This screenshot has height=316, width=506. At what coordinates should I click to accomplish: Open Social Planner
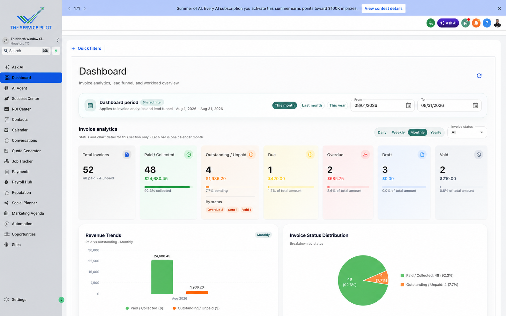[31, 203]
